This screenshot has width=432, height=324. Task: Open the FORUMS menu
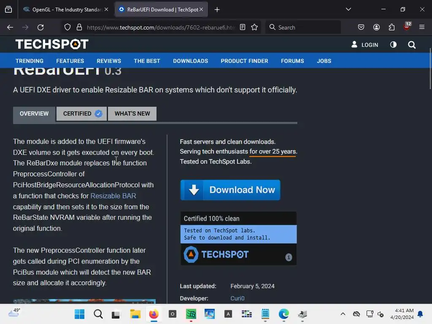[292, 61]
